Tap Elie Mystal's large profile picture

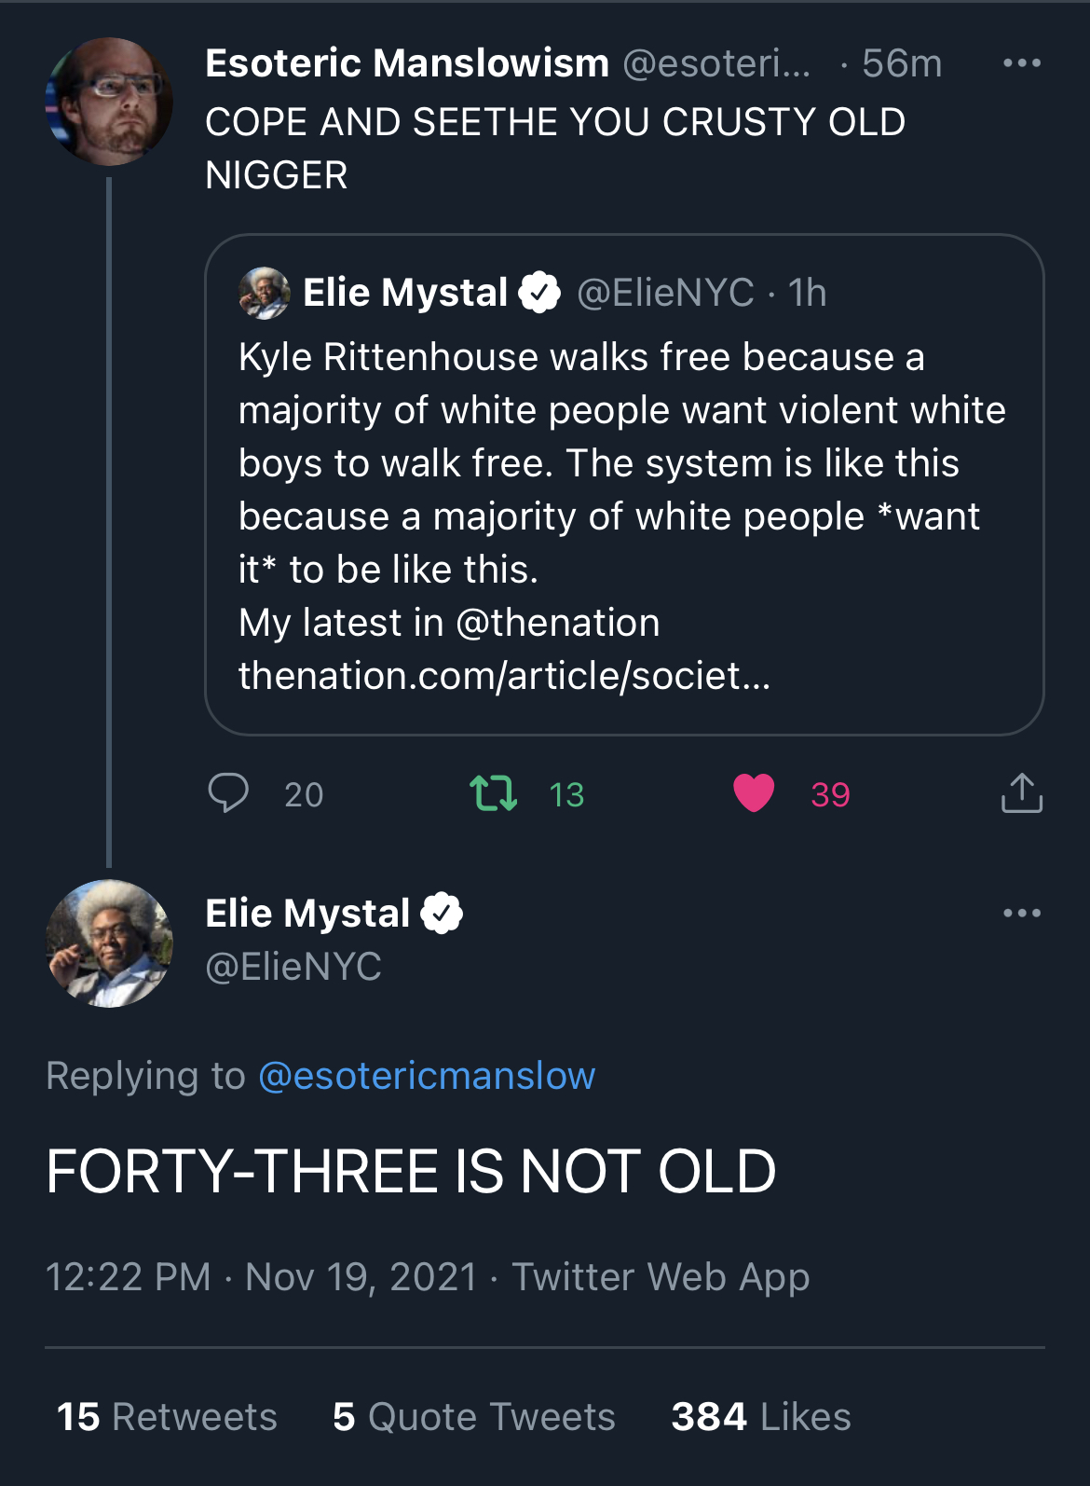click(110, 943)
